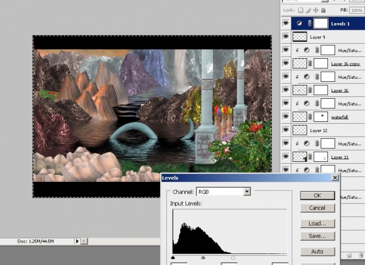The width and height of the screenshot is (365, 265).
Task: Close the Levels dialog with X
Action: 335,178
